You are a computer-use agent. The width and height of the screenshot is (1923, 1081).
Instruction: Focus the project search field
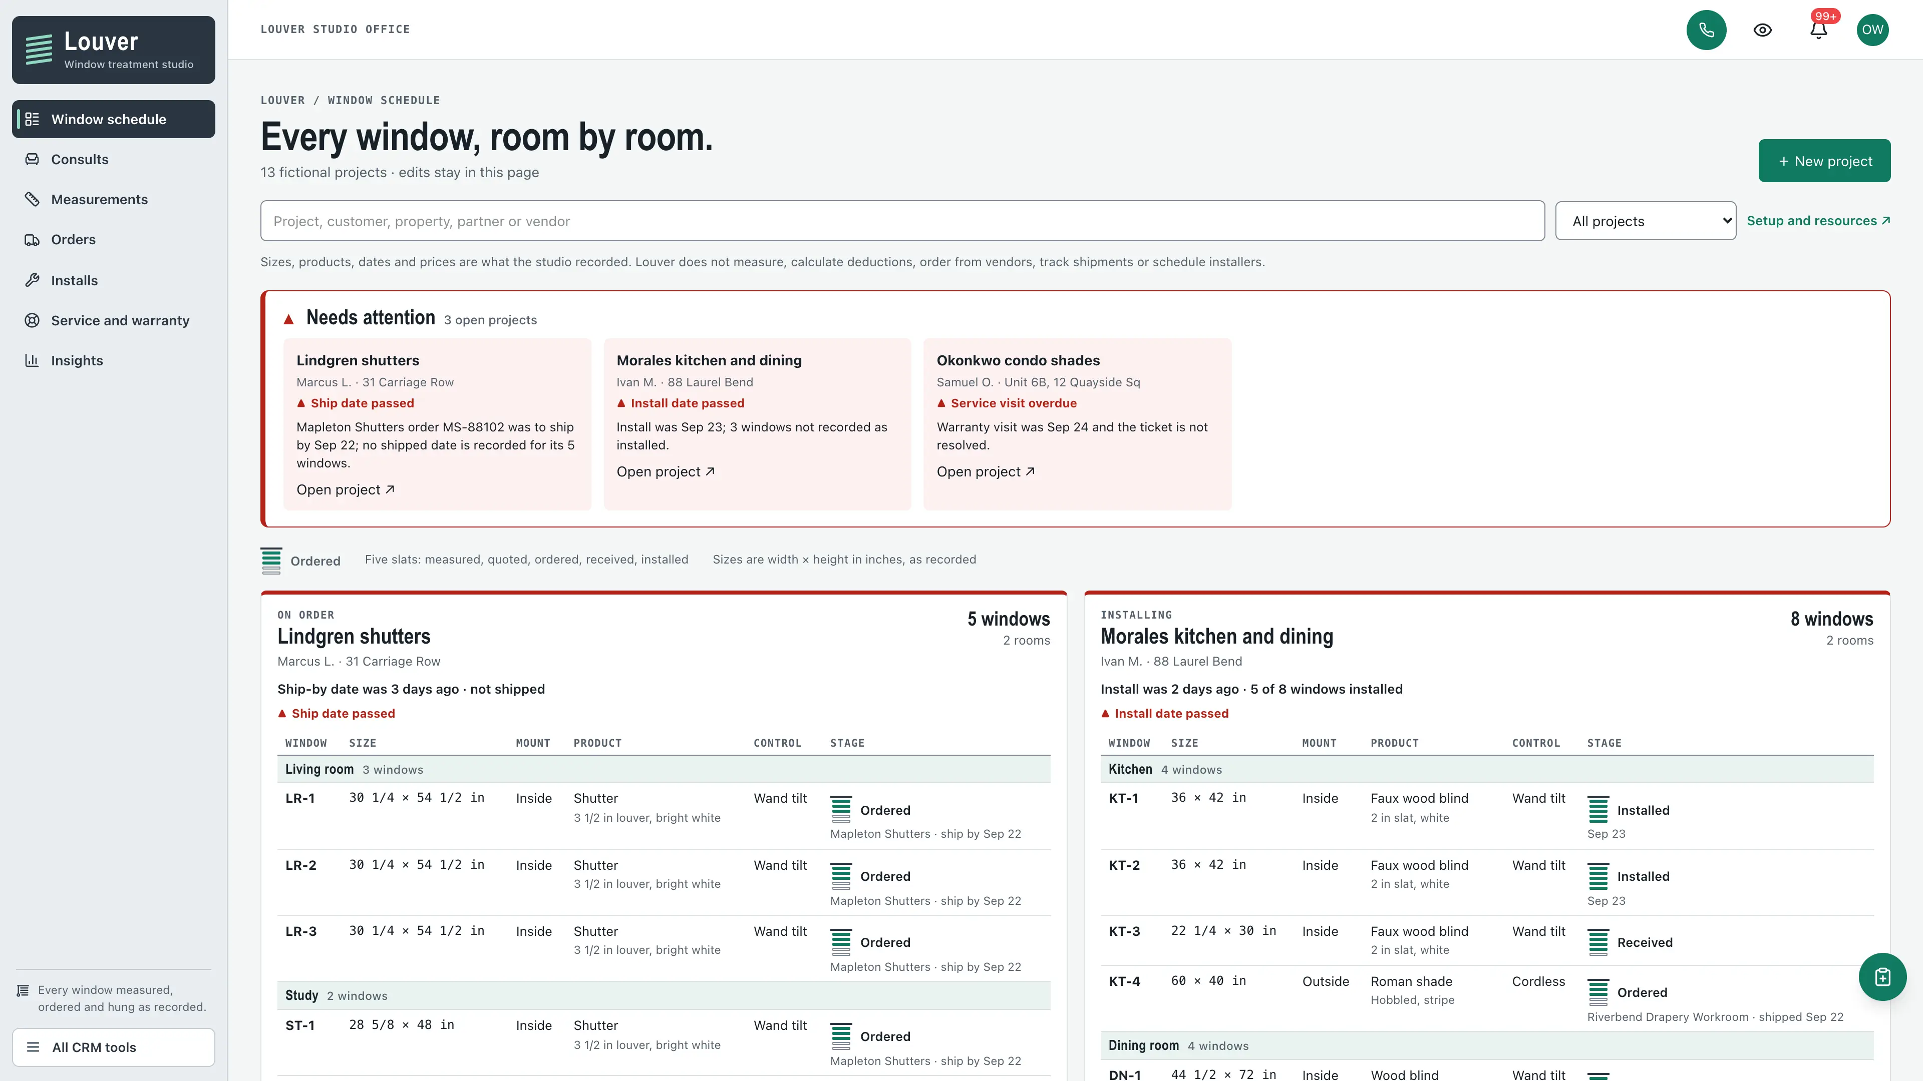[x=902, y=221]
